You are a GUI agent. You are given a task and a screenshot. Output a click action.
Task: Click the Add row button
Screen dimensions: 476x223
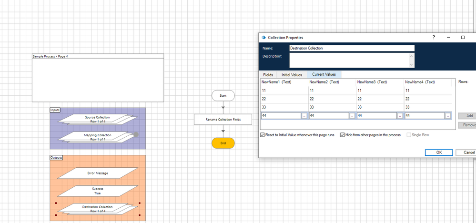coord(469,116)
